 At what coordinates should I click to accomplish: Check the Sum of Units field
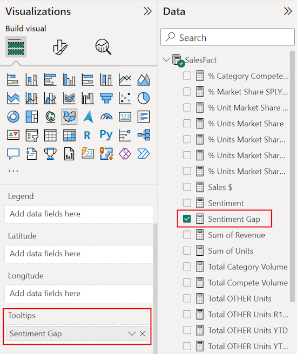click(187, 250)
